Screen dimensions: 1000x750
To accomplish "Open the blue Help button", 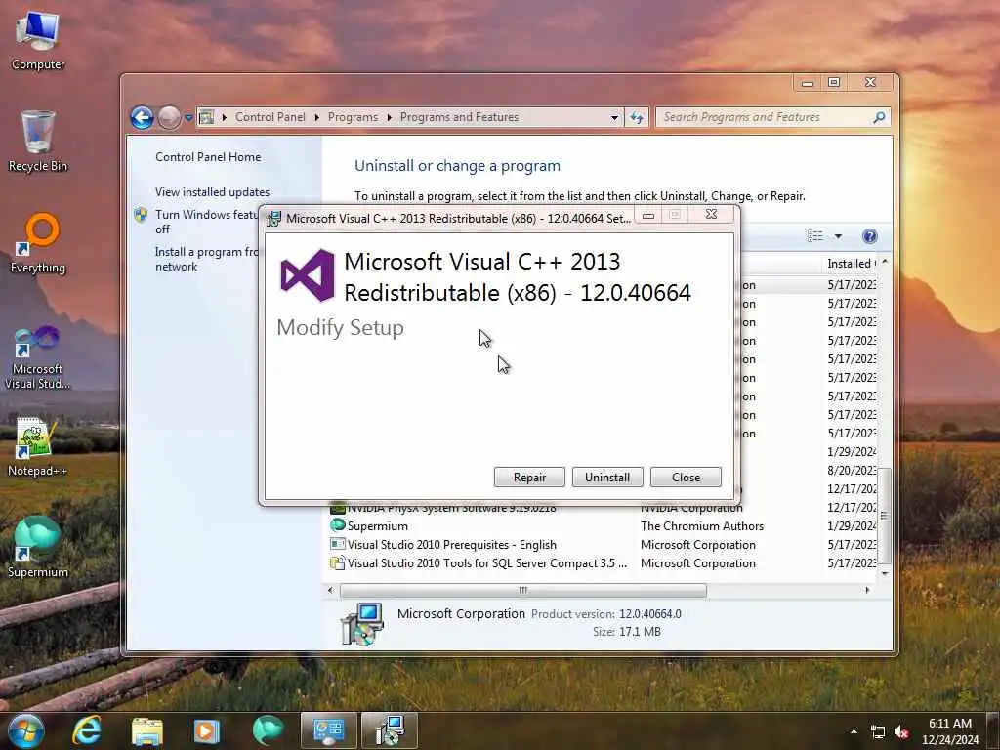I will [x=869, y=236].
